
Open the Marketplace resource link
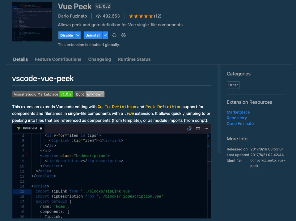[238, 112]
